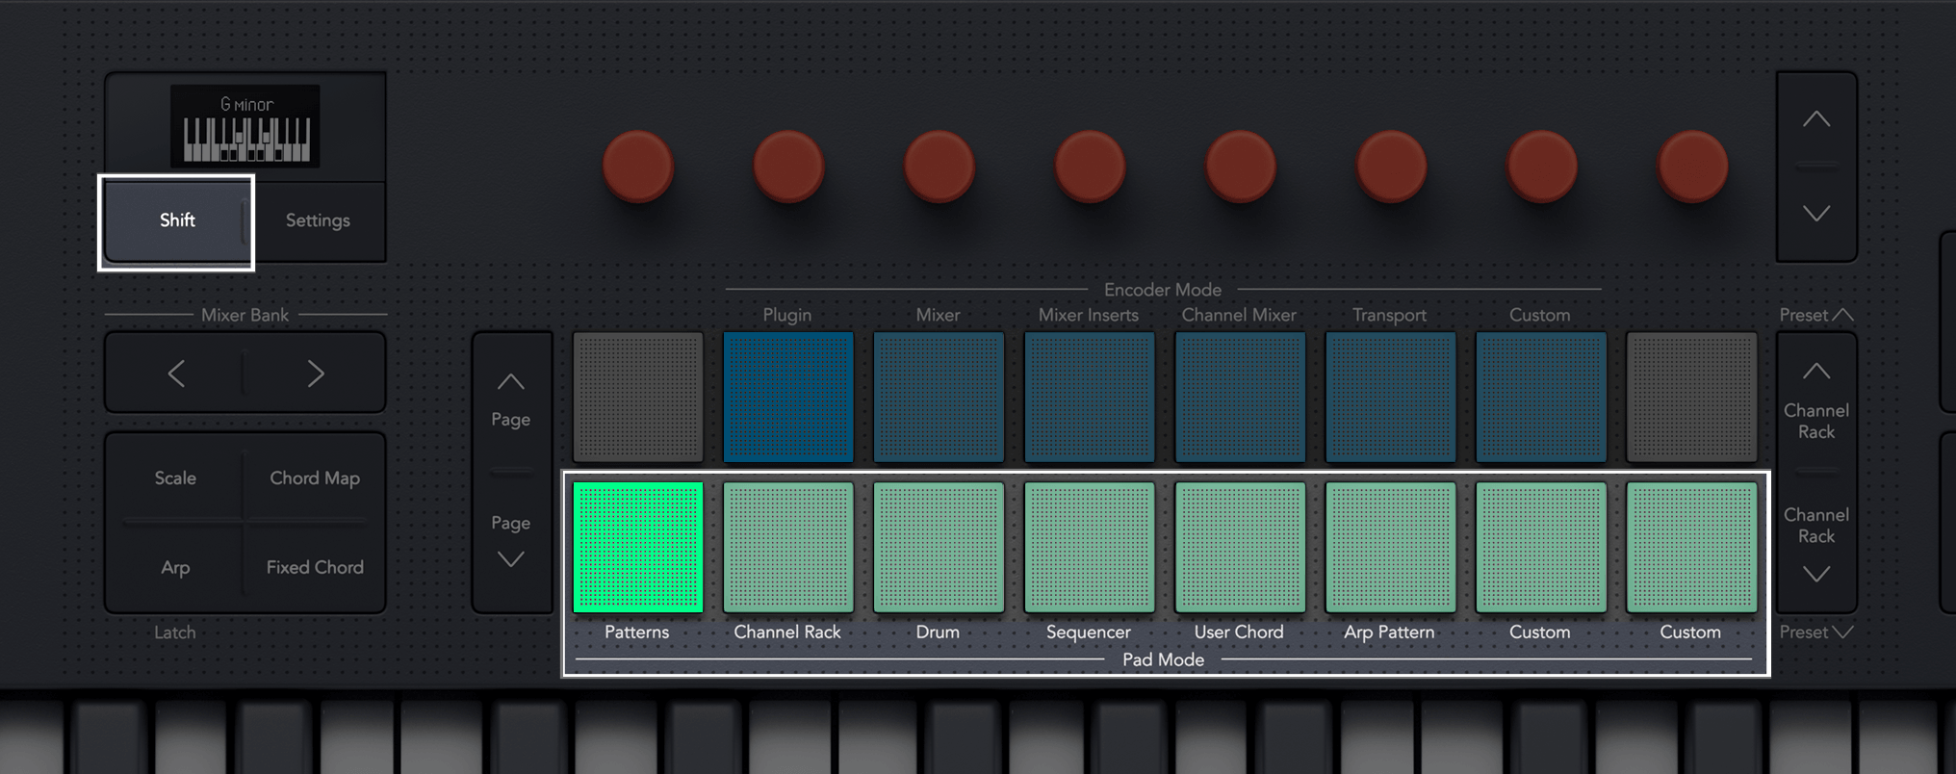Select the pad labelled Custom beside Arp Pattern
This screenshot has width=1956, height=774.
[x=1541, y=547]
